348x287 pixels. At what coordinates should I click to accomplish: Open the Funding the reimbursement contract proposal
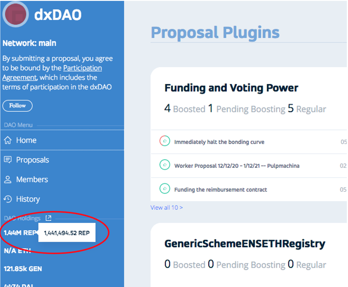tap(220, 190)
